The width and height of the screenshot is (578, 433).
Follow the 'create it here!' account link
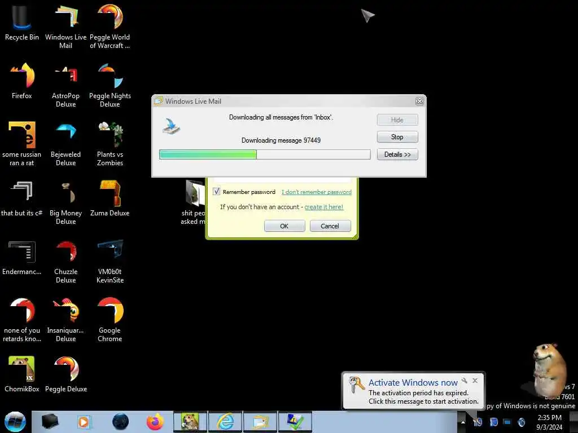323,207
